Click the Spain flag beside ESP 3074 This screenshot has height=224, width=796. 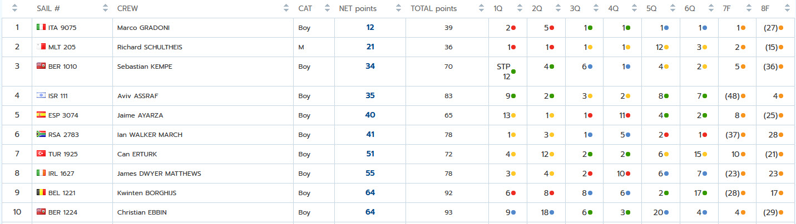tap(41, 115)
